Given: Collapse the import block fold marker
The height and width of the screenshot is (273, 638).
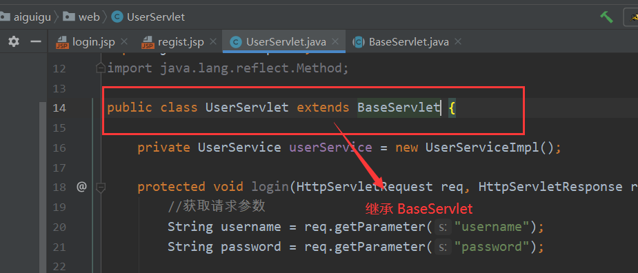Looking at the screenshot, I should click(100, 68).
